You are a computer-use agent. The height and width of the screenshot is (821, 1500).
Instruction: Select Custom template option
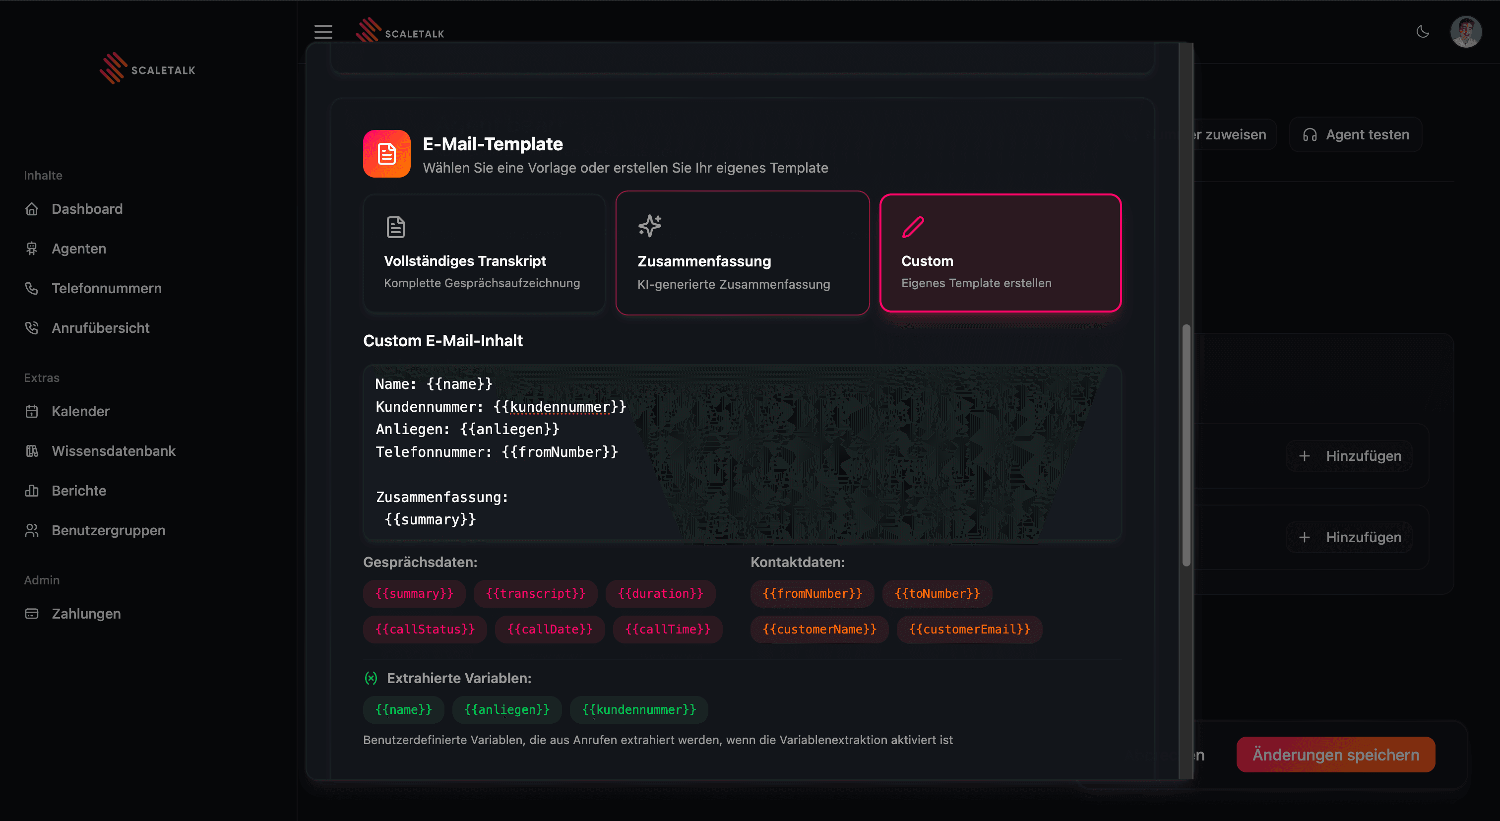(1000, 253)
